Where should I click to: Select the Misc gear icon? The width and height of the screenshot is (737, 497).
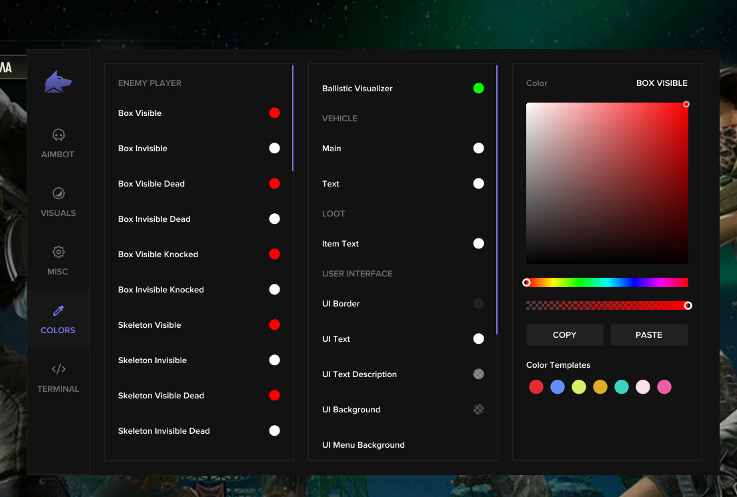(x=58, y=252)
